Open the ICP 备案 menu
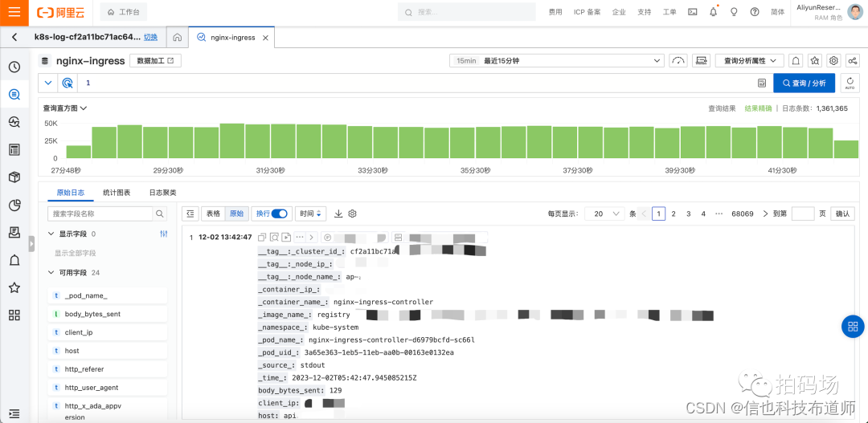The height and width of the screenshot is (423, 868). 587,12
